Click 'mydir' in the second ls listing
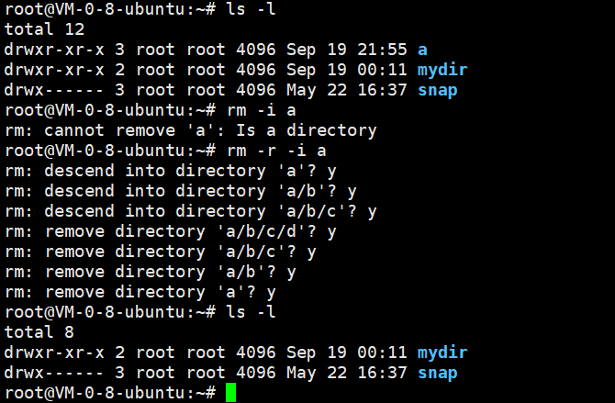 [442, 353]
